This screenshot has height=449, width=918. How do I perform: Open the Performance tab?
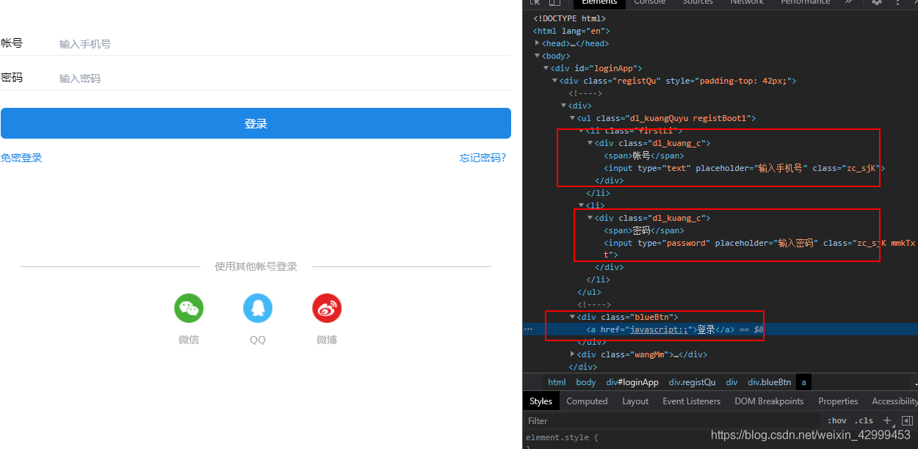[805, 2]
